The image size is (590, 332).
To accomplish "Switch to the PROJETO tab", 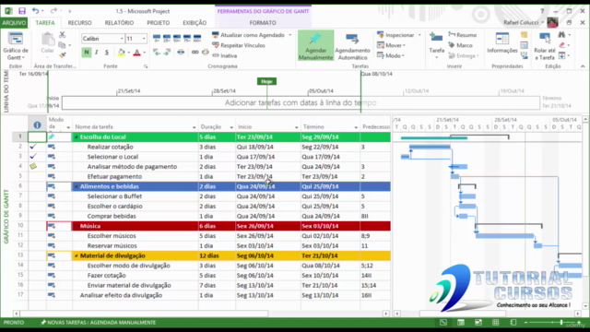I will tap(158, 22).
